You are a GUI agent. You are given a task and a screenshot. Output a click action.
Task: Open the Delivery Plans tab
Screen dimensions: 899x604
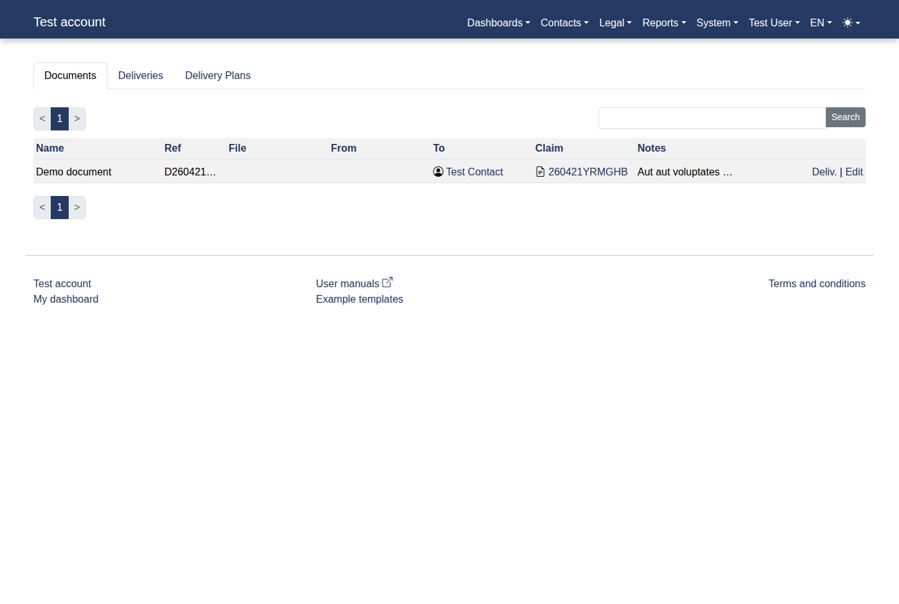pyautogui.click(x=218, y=75)
